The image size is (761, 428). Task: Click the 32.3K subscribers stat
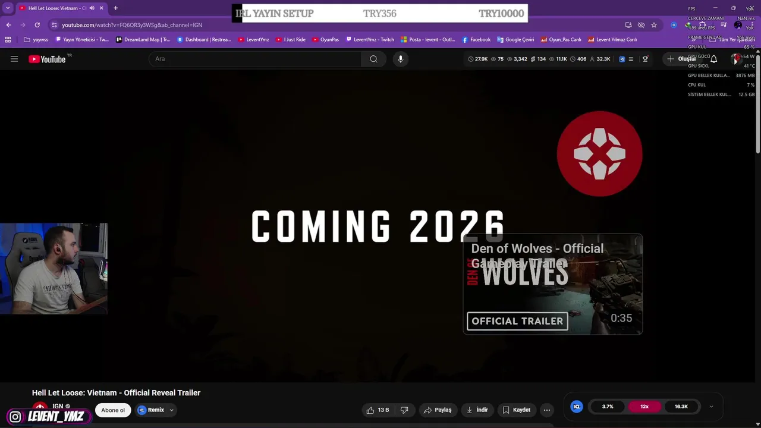[600, 59]
